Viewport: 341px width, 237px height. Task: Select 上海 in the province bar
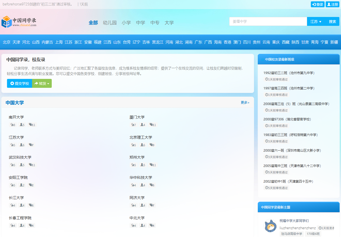pos(58,42)
